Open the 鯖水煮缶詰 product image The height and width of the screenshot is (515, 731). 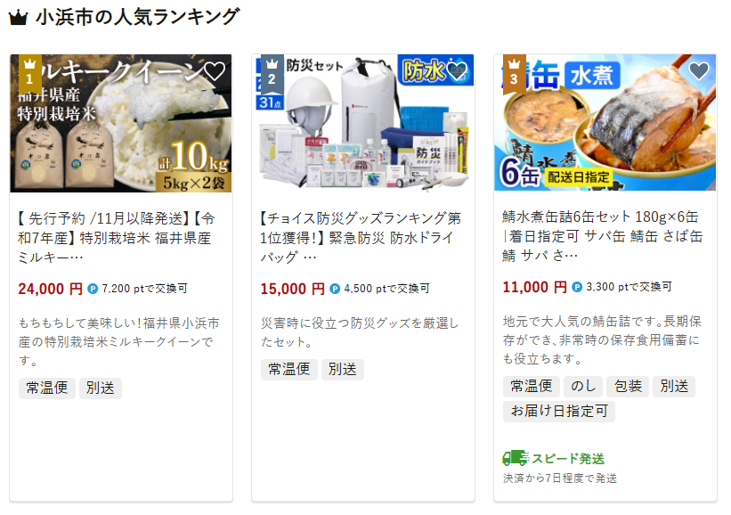(x=605, y=123)
